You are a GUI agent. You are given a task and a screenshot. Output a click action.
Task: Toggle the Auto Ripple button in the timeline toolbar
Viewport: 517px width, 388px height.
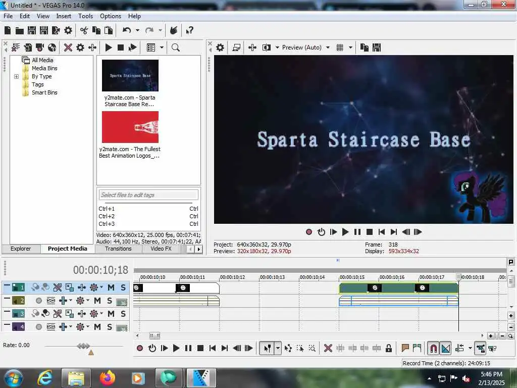pos(459,348)
